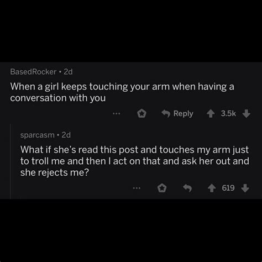Open more options on sparcasm's reply
Image resolution: width=262 pixels, height=262 pixels.
137,188
